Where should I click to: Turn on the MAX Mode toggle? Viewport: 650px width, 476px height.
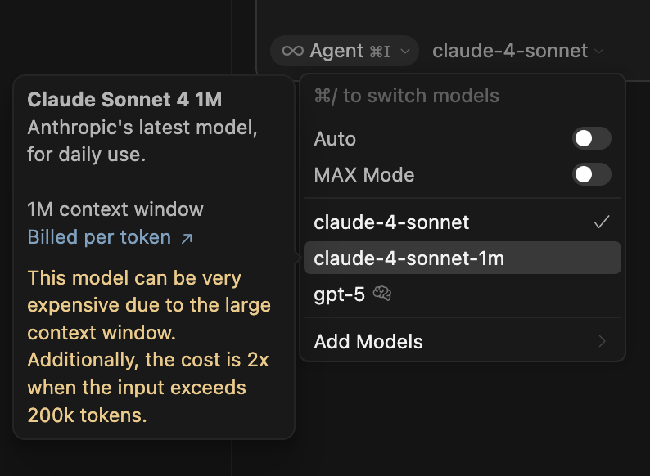591,174
